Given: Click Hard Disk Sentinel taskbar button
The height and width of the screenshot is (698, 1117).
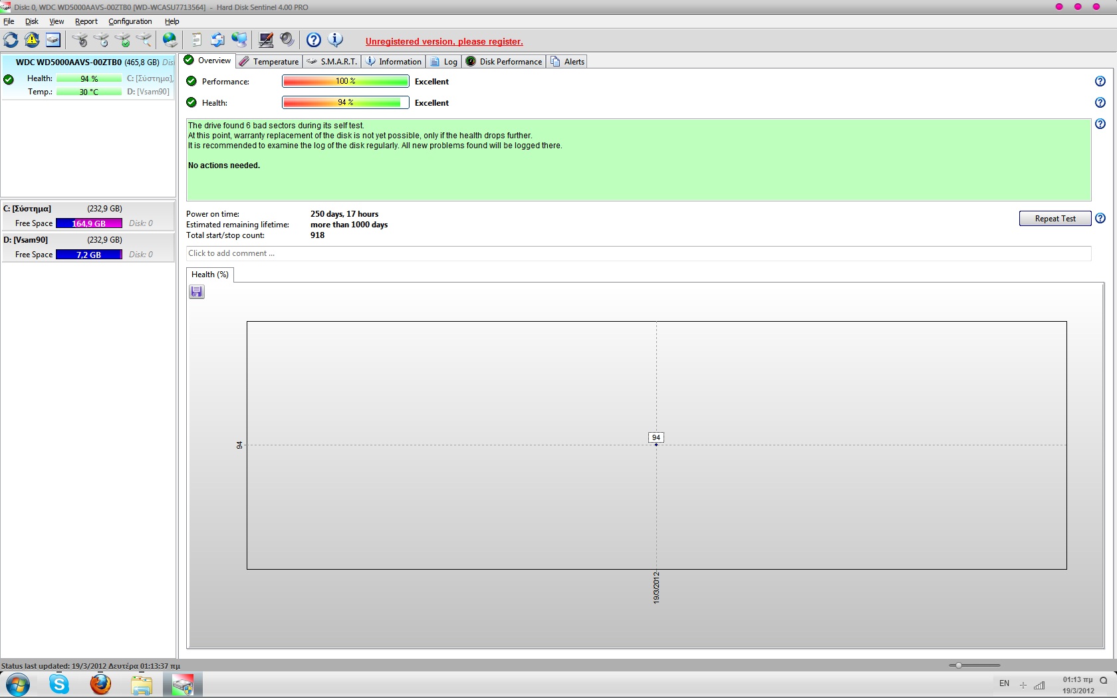Looking at the screenshot, I should pos(182,685).
